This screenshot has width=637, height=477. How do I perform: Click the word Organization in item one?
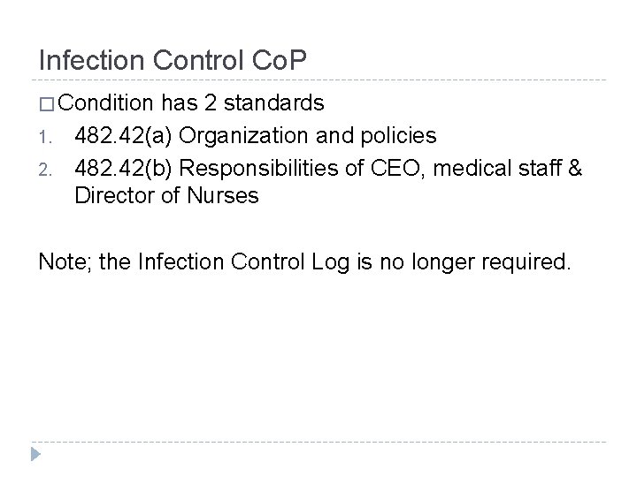point(243,136)
